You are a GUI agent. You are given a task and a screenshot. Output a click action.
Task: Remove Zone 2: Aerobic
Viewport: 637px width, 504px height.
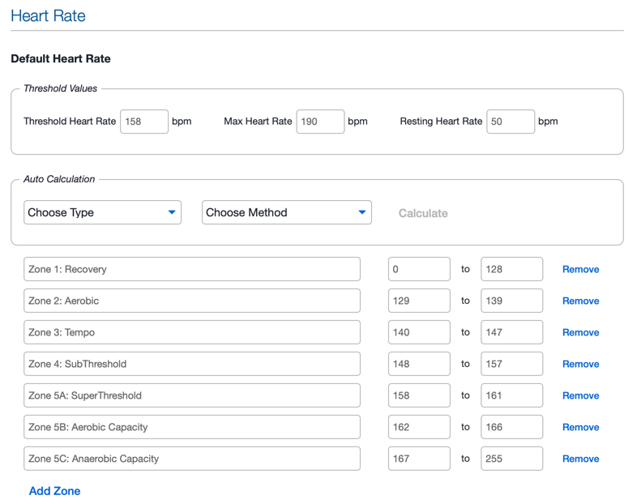coord(580,301)
